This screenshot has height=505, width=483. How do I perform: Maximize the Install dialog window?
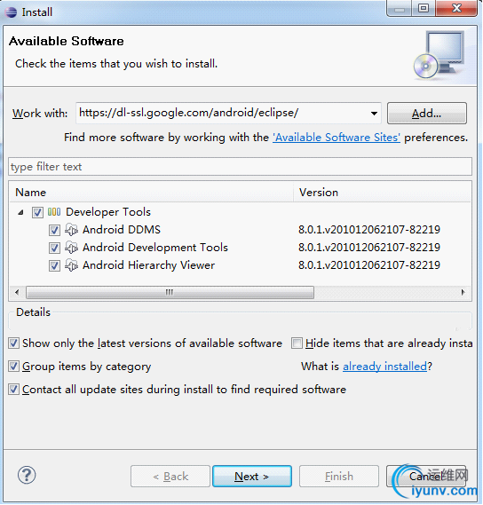coord(424,8)
